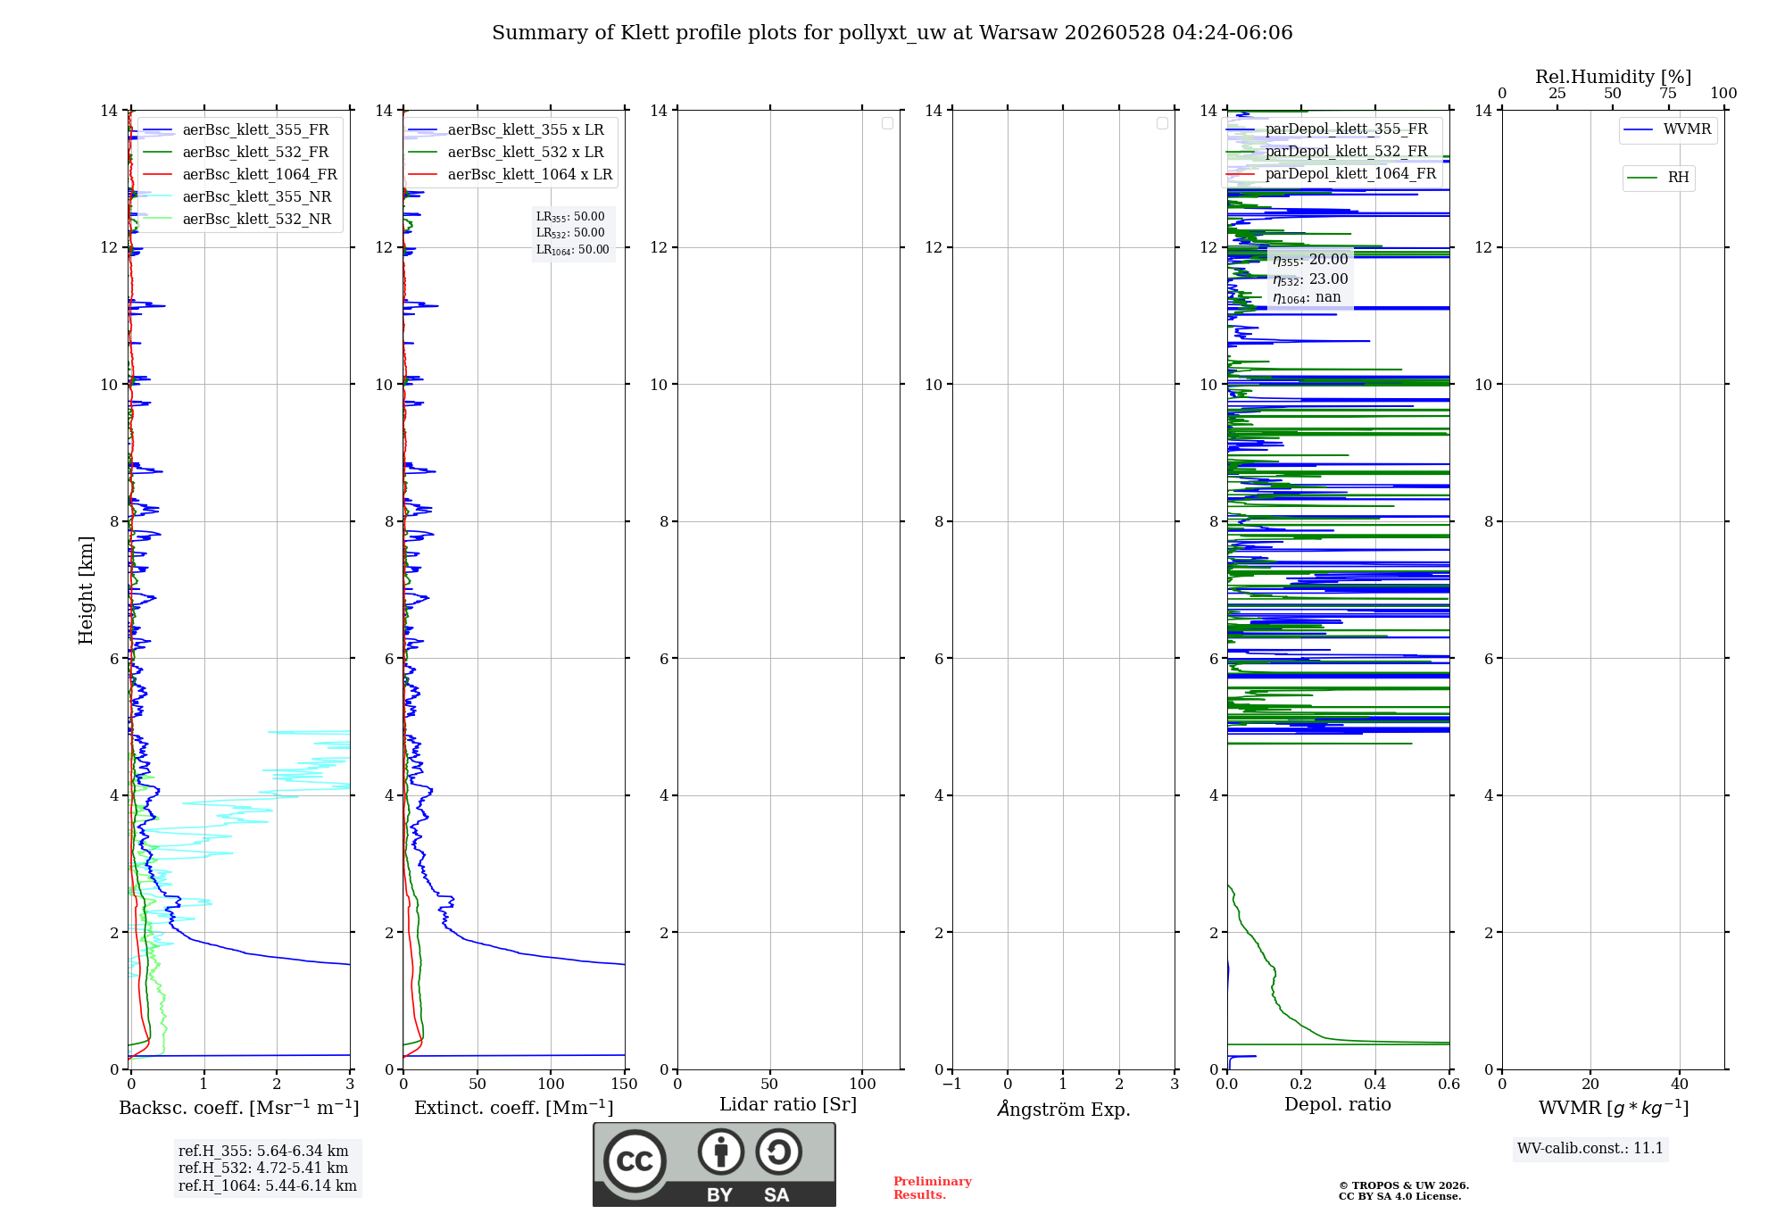This screenshot has width=1785, height=1214.
Task: Click the SA share-alike circular arrow icon
Action: pos(779,1152)
